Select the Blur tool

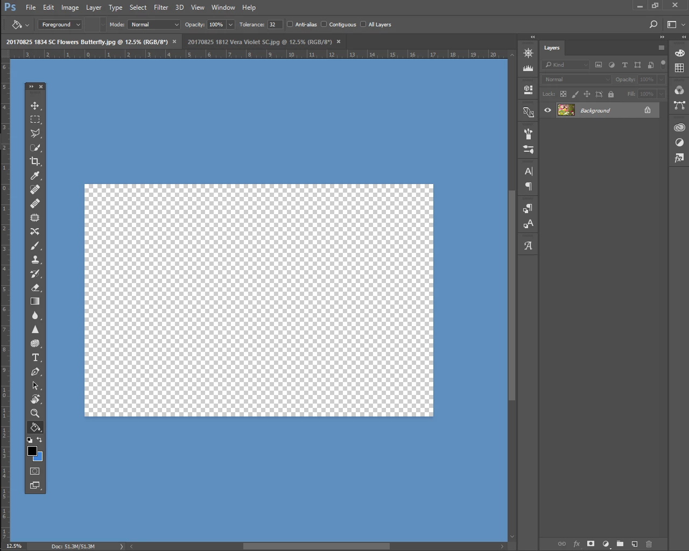pos(35,315)
